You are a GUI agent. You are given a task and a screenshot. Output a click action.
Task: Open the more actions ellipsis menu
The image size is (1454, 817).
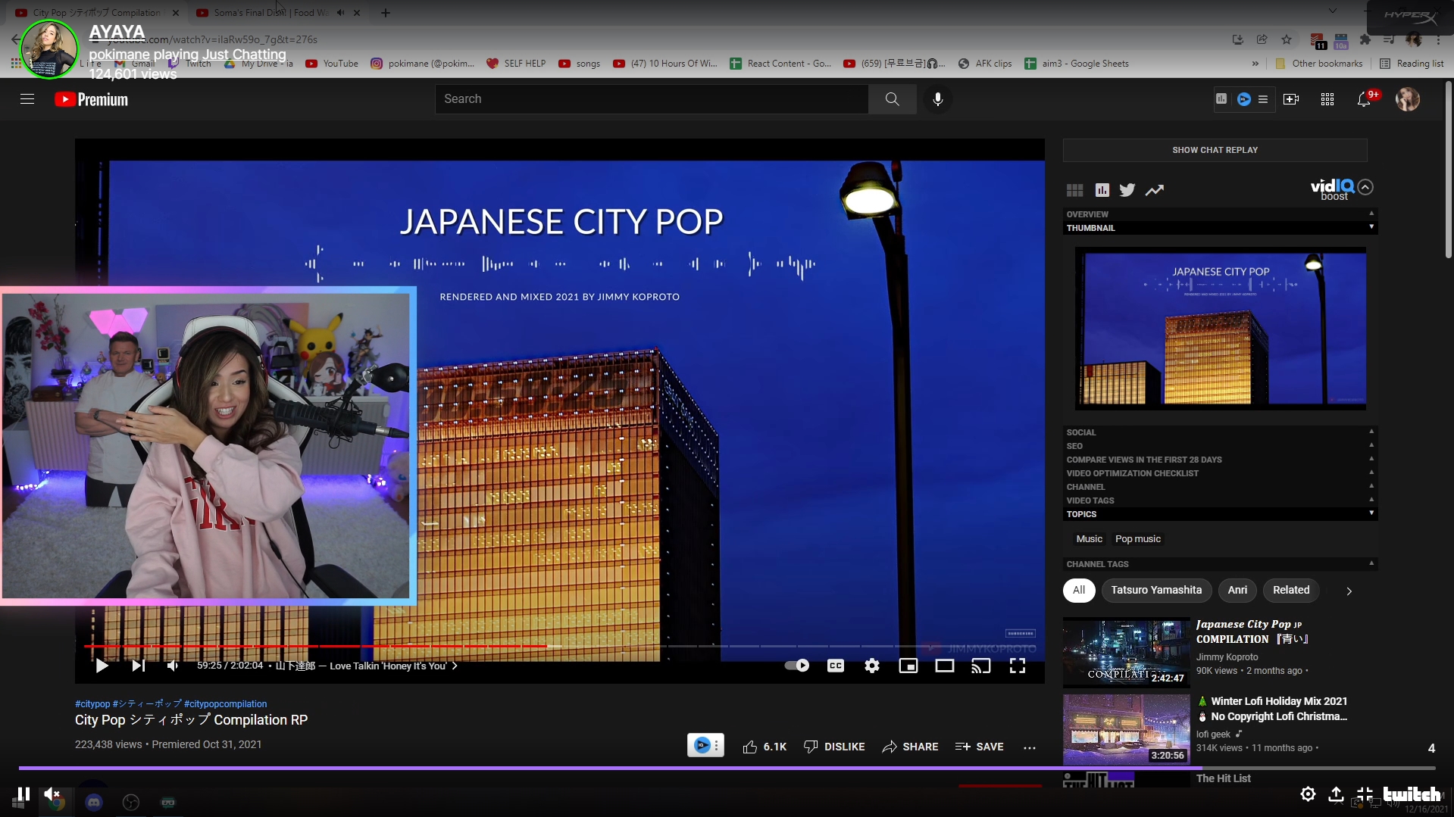click(x=1029, y=747)
